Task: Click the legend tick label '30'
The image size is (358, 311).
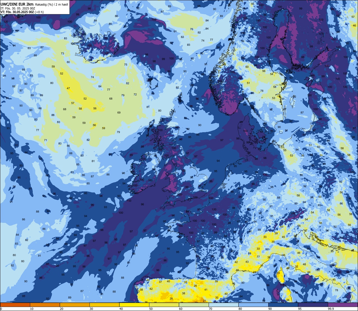Action: point(91,309)
